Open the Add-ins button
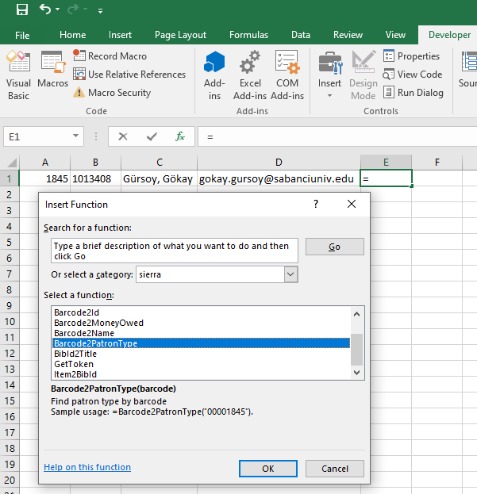This screenshot has height=494, width=477. tap(214, 75)
